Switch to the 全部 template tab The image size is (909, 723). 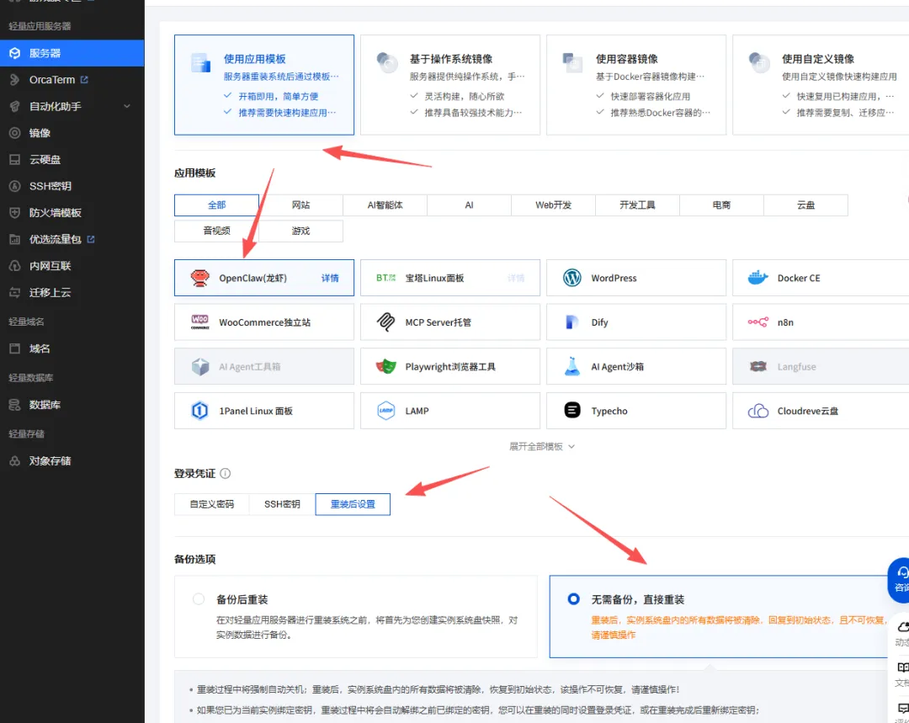pyautogui.click(x=217, y=205)
